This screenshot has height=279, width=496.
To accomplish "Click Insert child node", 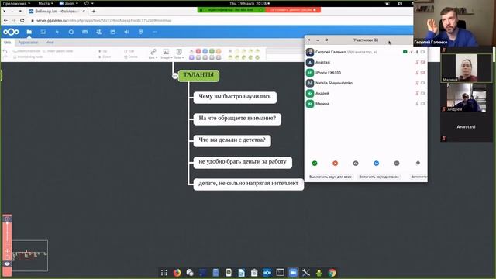I will [x=27, y=51].
